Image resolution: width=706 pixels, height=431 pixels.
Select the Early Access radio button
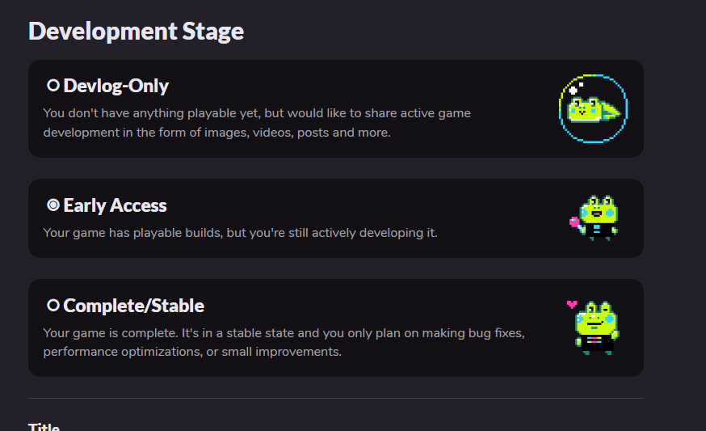coord(53,205)
